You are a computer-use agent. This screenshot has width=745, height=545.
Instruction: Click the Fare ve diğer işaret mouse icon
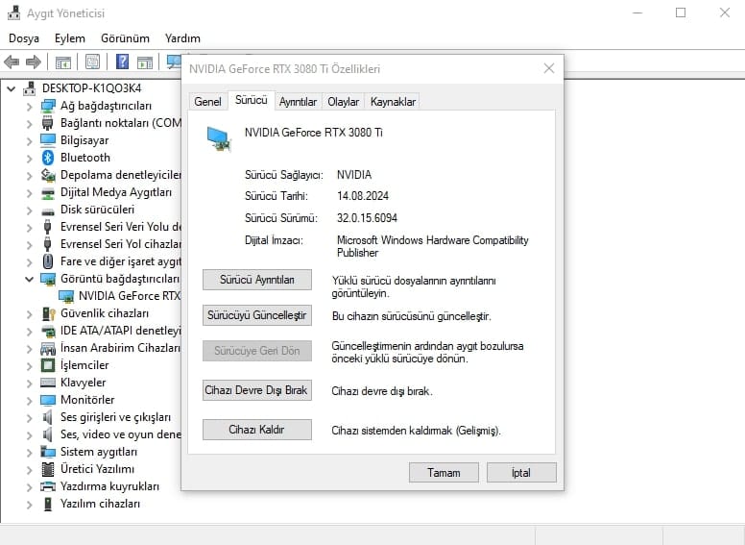tap(48, 261)
